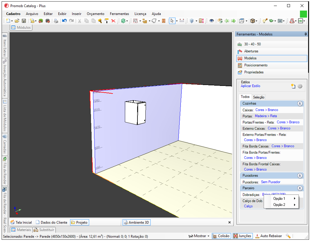Toggle Auto Rebaixar in status bar
This screenshot has height=241, width=310.
[x=269, y=236]
